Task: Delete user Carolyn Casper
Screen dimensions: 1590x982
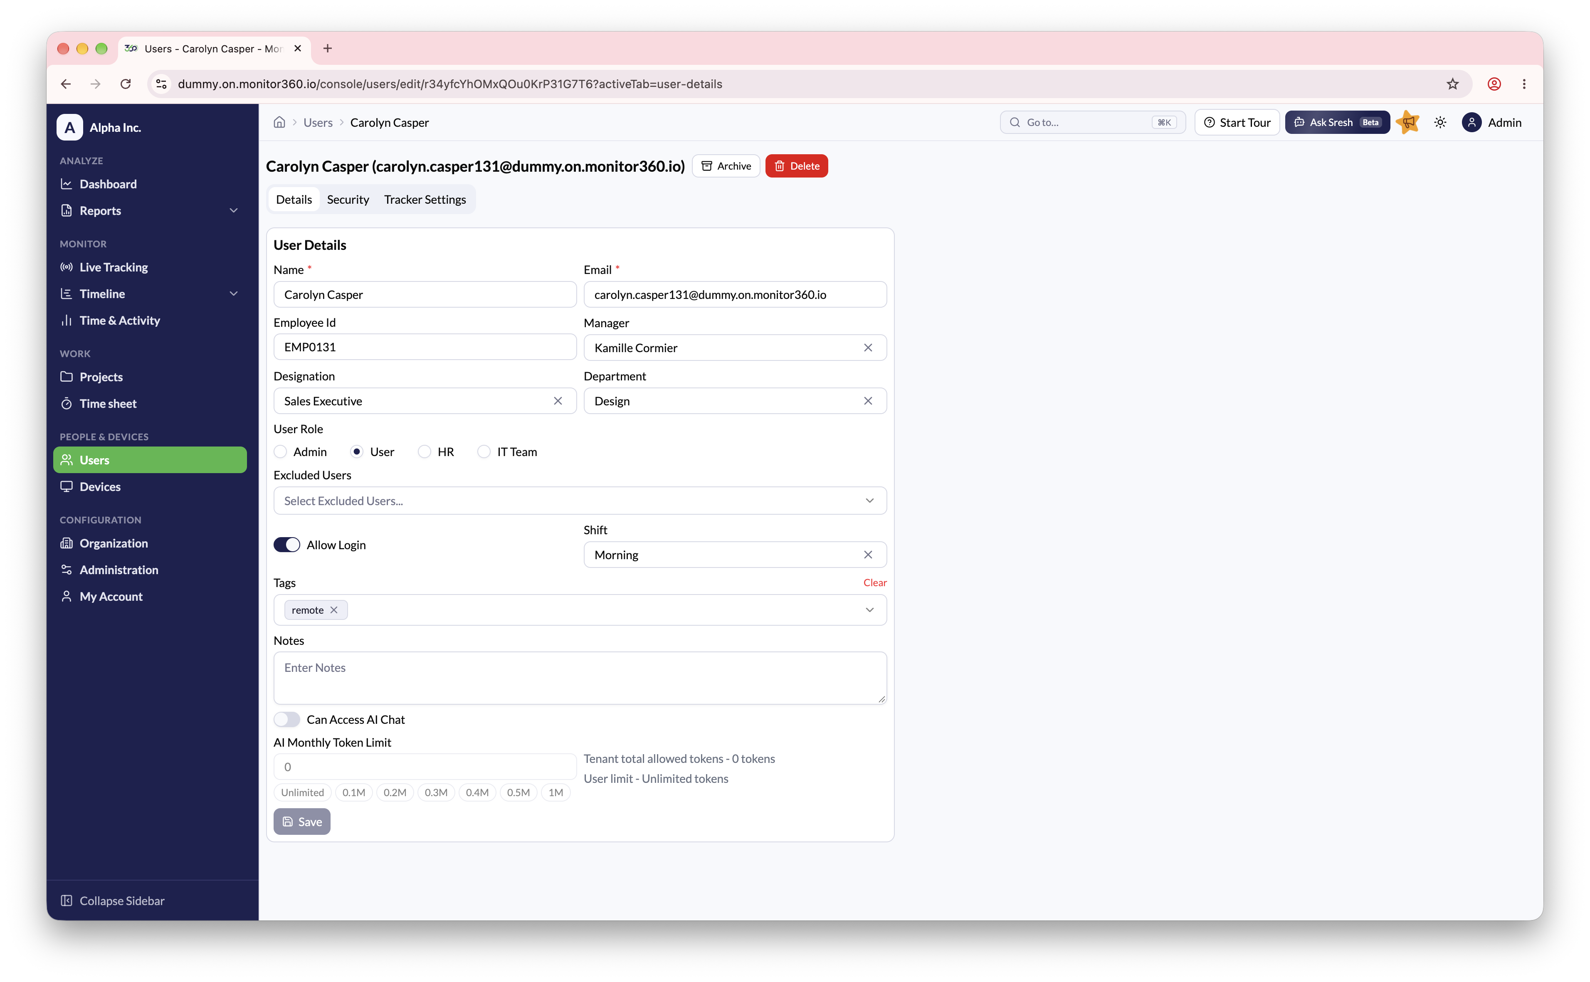Action: click(x=796, y=165)
